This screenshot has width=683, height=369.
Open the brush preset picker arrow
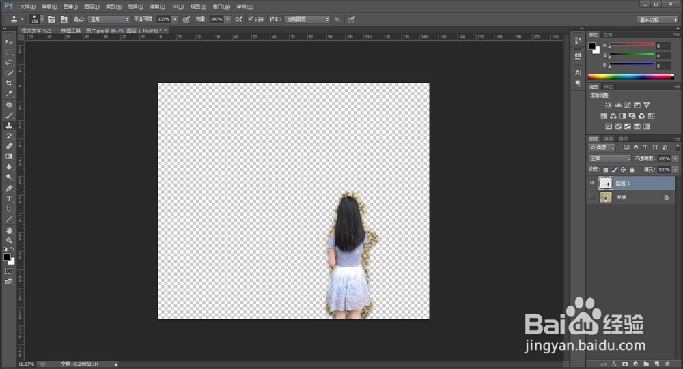(42, 19)
